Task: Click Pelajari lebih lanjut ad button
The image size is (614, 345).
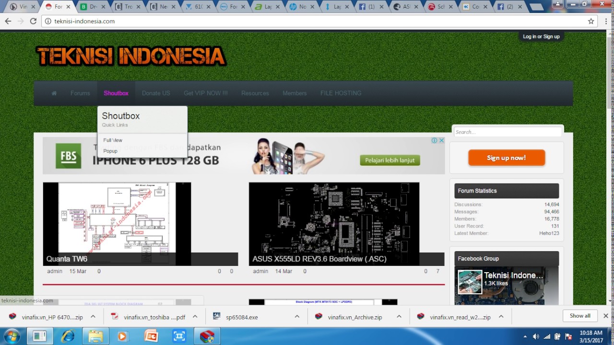Action: point(390,160)
